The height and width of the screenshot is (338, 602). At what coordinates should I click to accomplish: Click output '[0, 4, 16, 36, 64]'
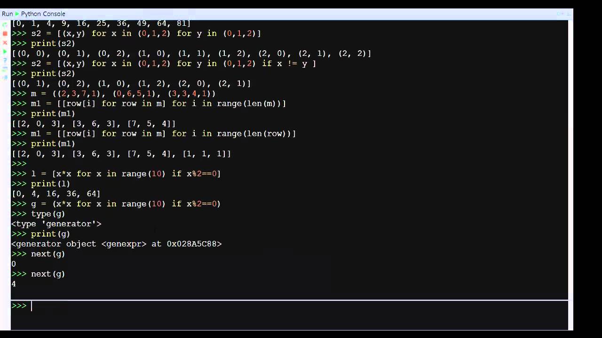(56, 193)
